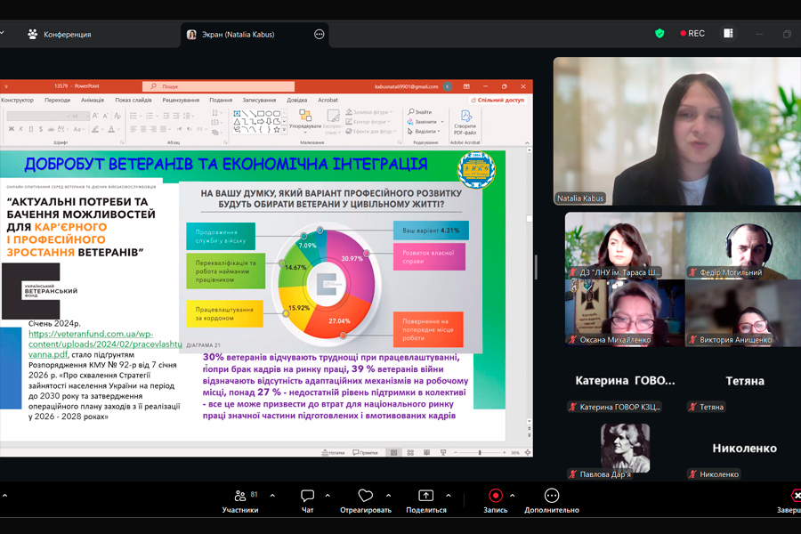Viewport: 801px width, 534px height.
Task: Click the Спільний доступ button
Action: click(498, 101)
